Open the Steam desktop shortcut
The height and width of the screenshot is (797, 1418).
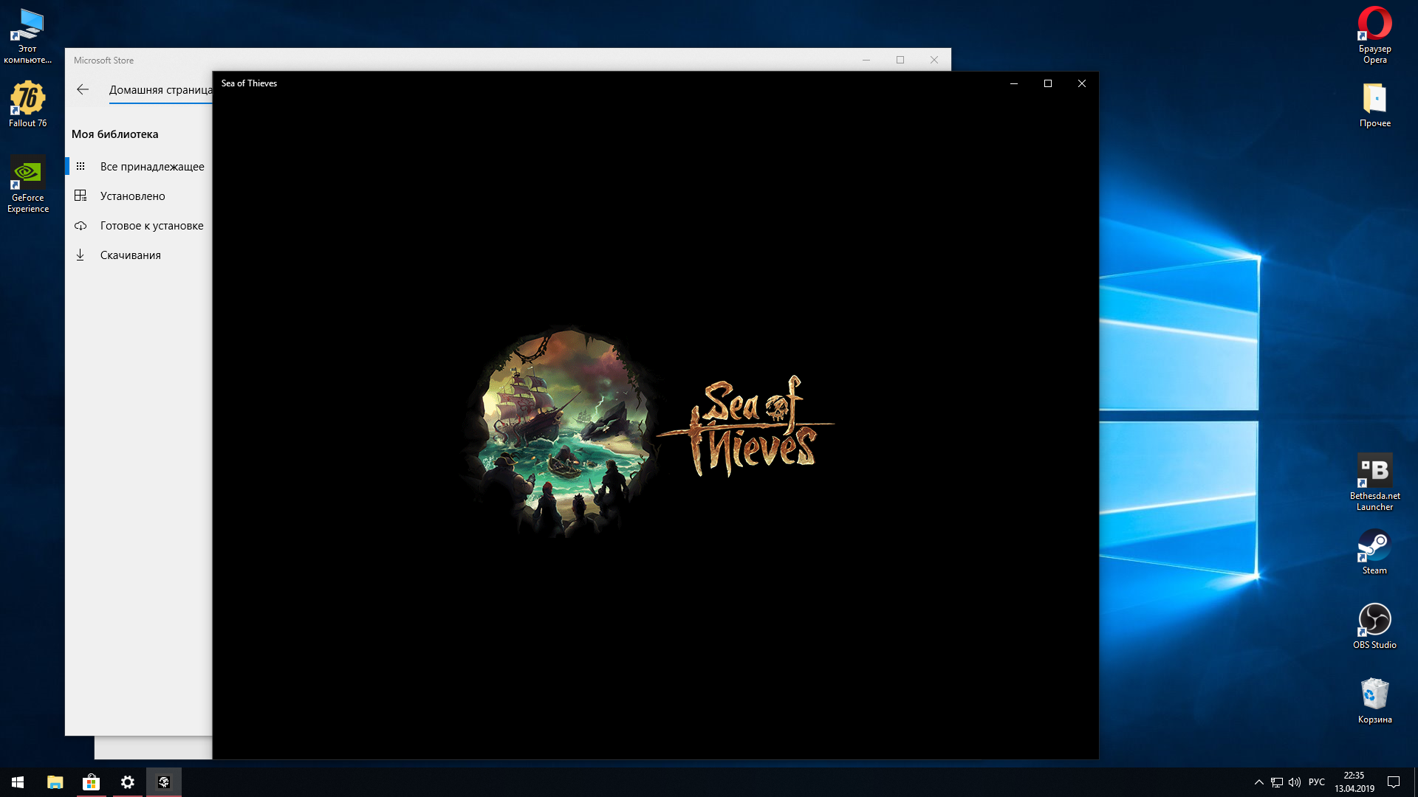point(1374,552)
